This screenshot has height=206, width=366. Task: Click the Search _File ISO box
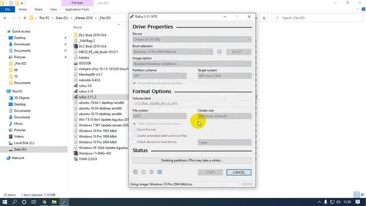click(x=317, y=18)
